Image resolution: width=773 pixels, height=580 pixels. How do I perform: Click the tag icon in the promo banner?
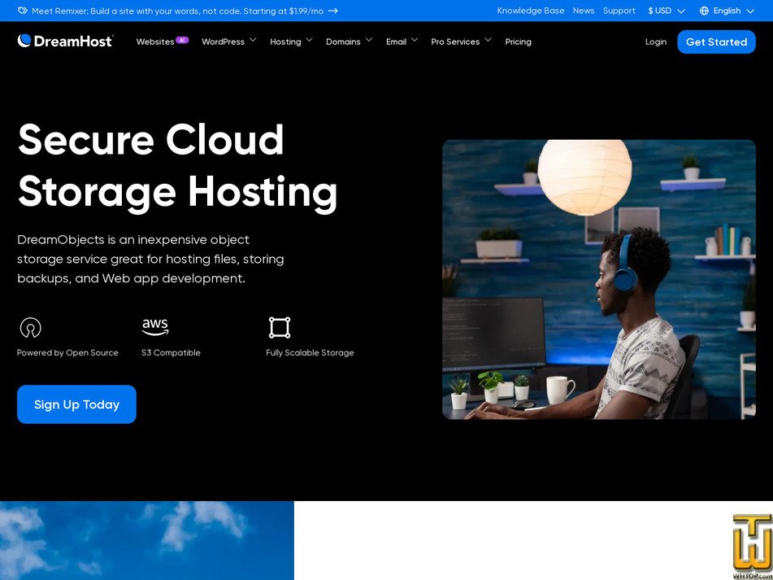[23, 11]
